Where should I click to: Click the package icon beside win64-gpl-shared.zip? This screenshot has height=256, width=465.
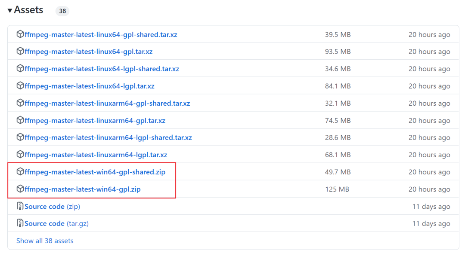[x=20, y=171]
